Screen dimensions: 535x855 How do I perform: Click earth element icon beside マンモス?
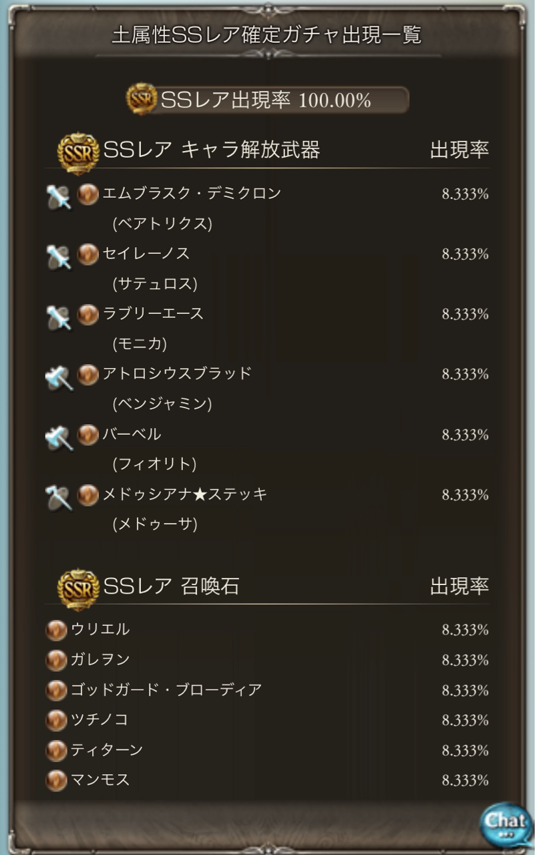tap(56, 780)
